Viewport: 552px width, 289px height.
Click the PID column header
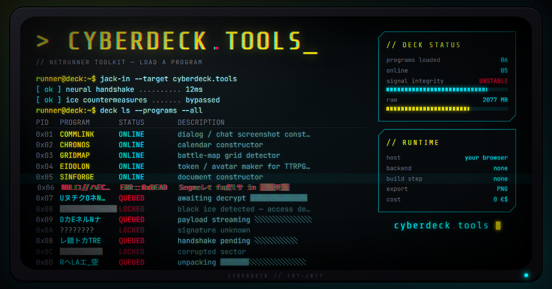tap(42, 122)
